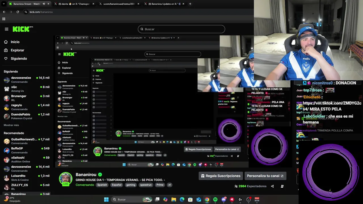This screenshot has width=363, height=204.
Task: Open Logitech G HUB from the taskbar
Action: tap(240, 199)
